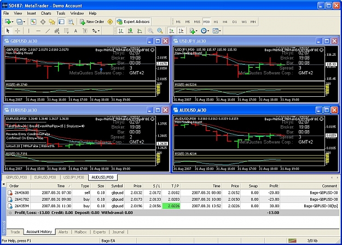This screenshot has height=245, width=342.
Task: Toggle Auto Scroll chart icon
Action: point(172,31)
